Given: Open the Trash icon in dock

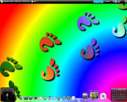Looking at the screenshot, I should click(x=85, y=96).
